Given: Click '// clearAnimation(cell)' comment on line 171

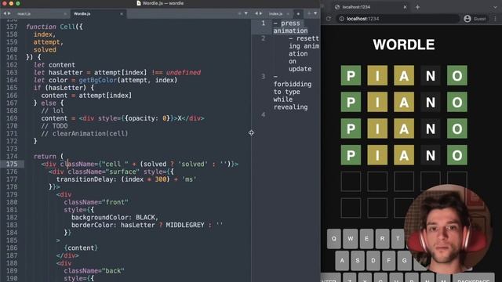Looking at the screenshot, I should point(85,134).
